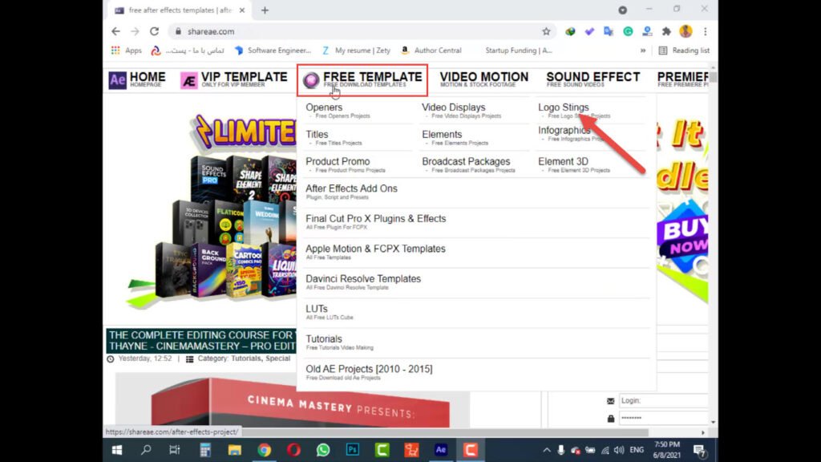Open the tab search dropdown button
821x462 pixels.
click(x=622, y=10)
